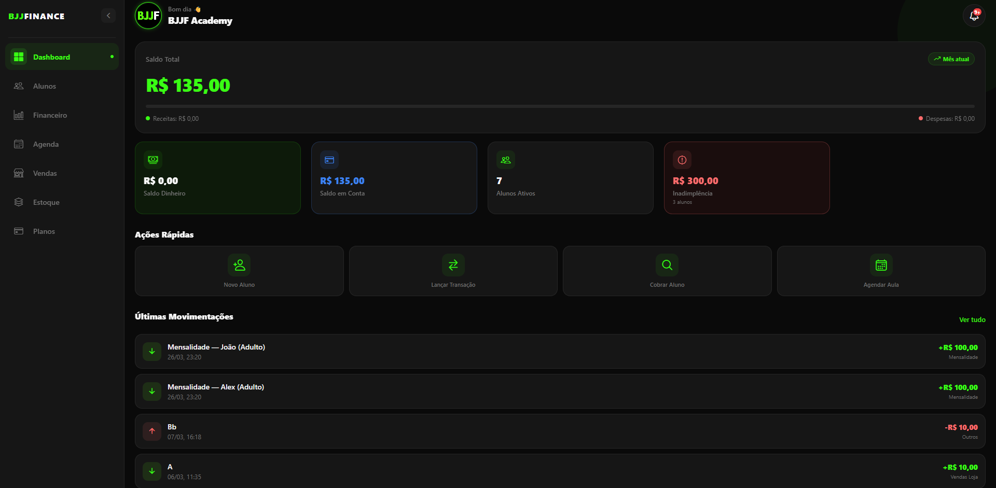Click the Saldo Dinheiro cash icon

(153, 160)
